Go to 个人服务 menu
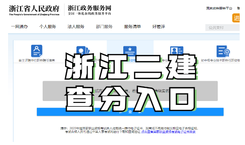Viewport: 245px width, 145px height. [x=48, y=27]
